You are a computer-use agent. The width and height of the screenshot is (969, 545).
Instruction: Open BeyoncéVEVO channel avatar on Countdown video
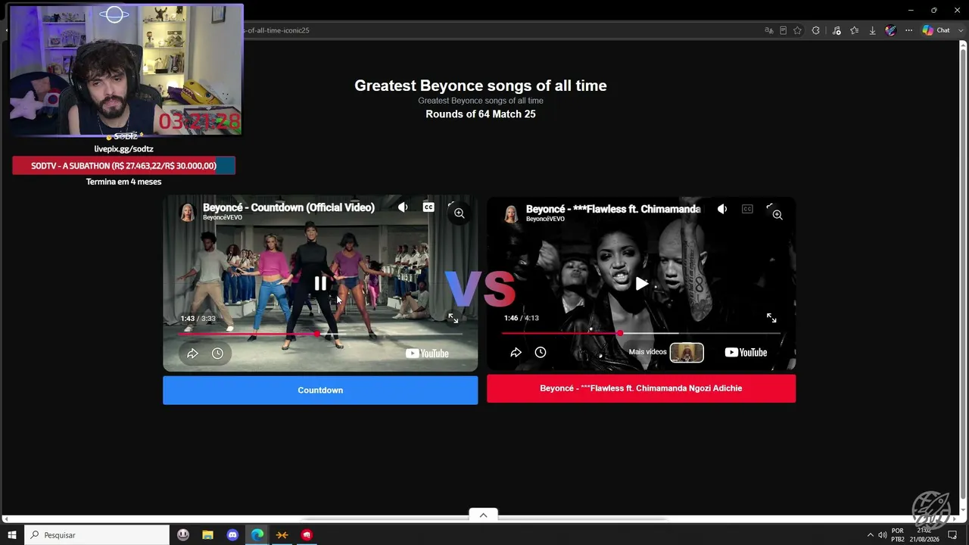[188, 212]
